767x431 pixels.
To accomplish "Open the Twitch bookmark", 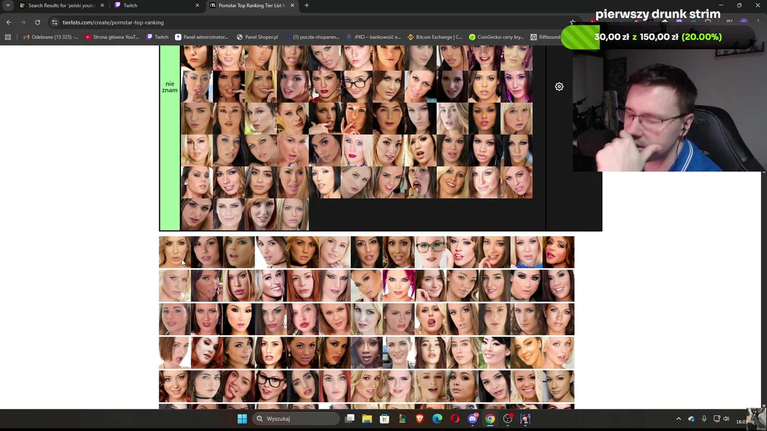I will pyautogui.click(x=158, y=37).
